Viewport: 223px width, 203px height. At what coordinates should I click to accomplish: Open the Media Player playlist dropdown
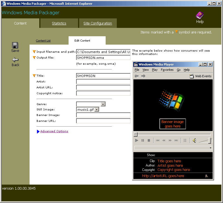point(210,148)
